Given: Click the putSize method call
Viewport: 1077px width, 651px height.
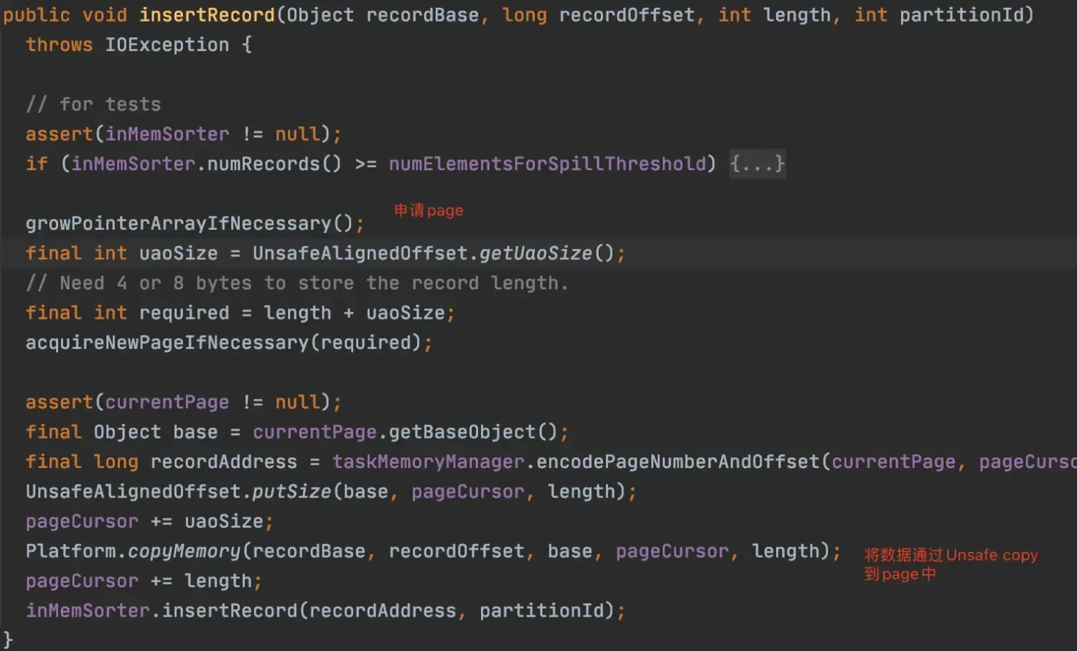Looking at the screenshot, I should point(292,492).
